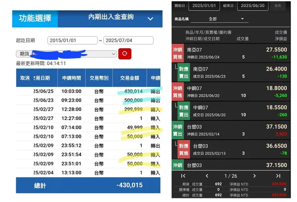Select the amount 430,014 cell

click(x=133, y=91)
